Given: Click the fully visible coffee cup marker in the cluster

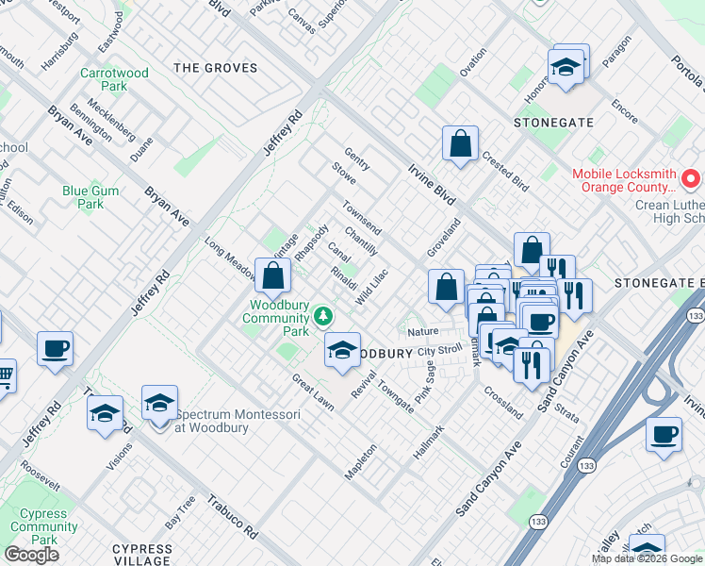Looking at the screenshot, I should 540,324.
